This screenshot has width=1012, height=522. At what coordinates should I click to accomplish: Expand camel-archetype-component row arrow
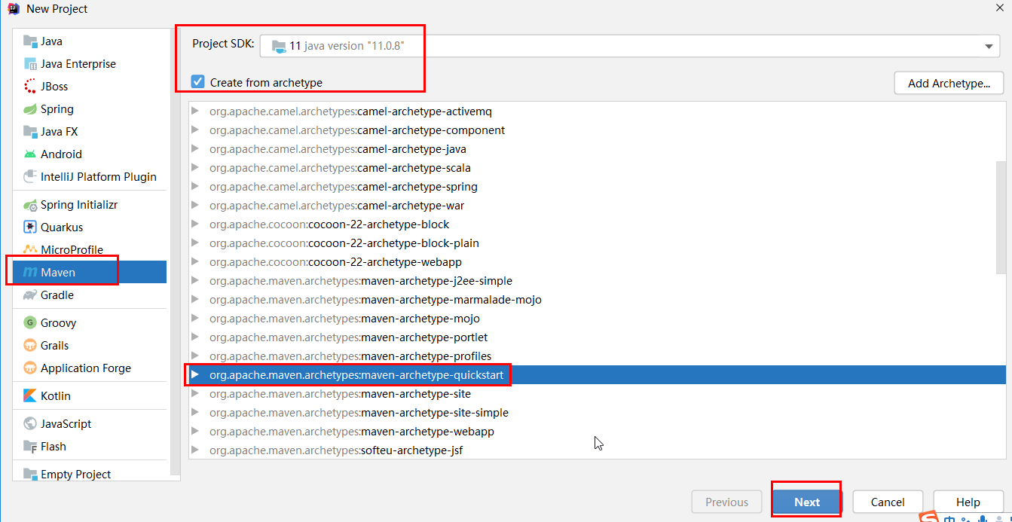pyautogui.click(x=195, y=130)
